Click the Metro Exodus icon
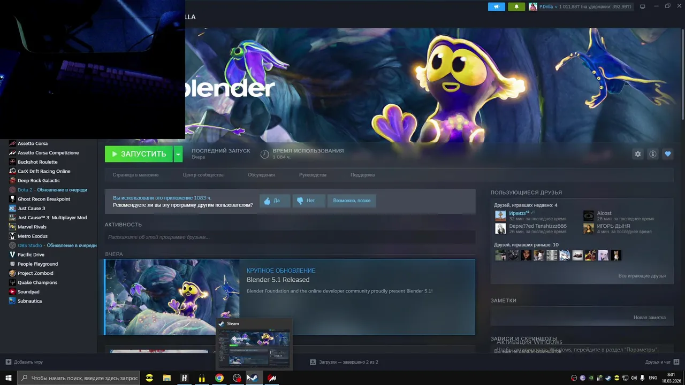685x385 pixels. [12, 236]
